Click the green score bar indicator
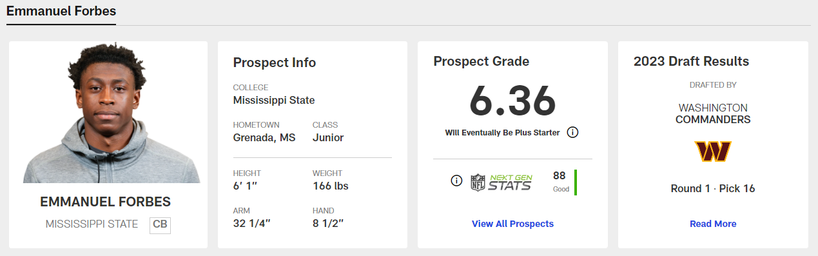Viewport: 818px width, 256px height. 575,182
